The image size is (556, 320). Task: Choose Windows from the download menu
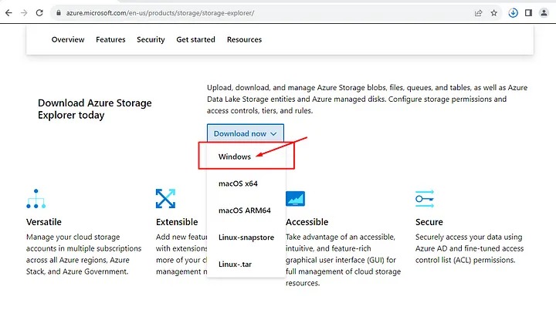[x=235, y=157]
